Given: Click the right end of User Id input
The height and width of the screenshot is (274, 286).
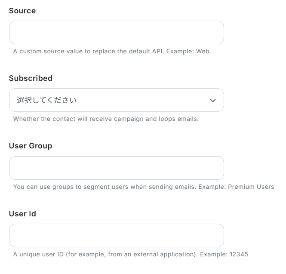Looking at the screenshot, I should (x=217, y=236).
